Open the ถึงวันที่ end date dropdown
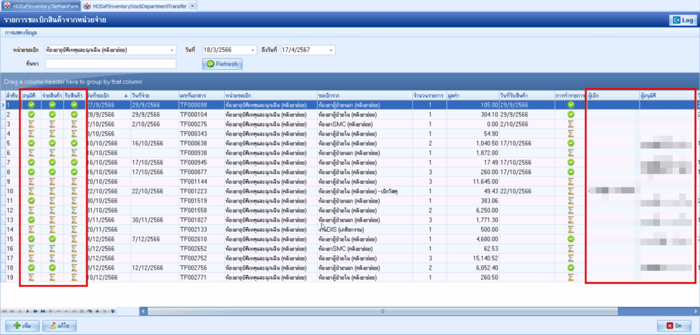Image resolution: width=700 pixels, height=335 pixels. tap(331, 50)
